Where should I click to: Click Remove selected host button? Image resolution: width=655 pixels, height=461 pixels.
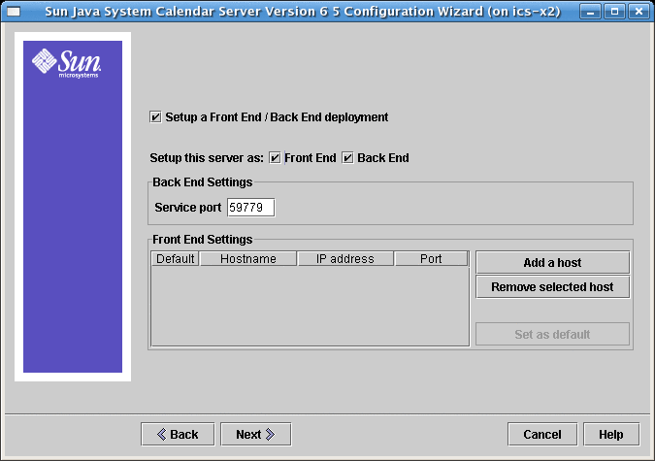click(x=552, y=286)
